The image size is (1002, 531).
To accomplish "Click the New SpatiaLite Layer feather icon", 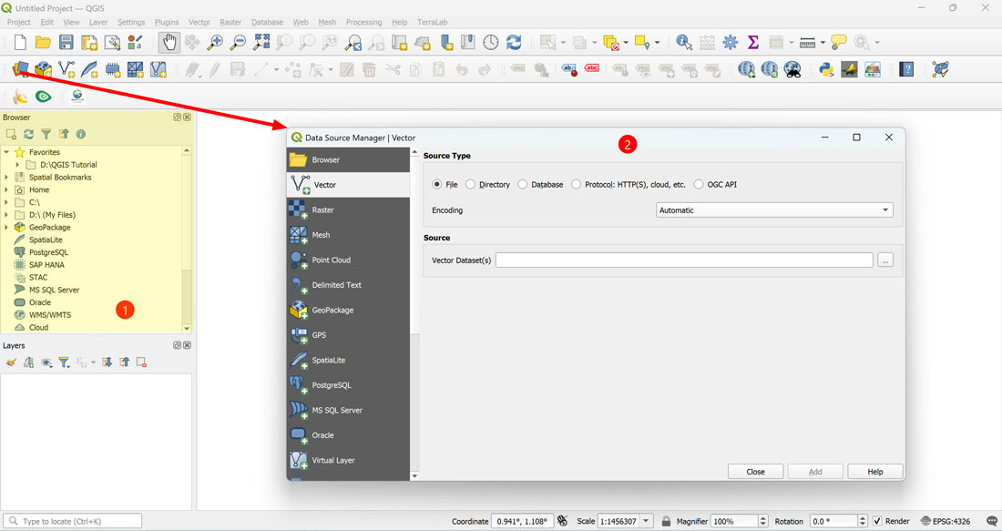I will click(89, 69).
